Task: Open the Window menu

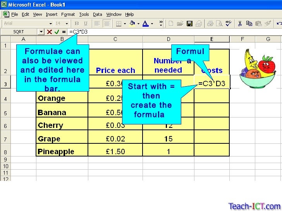Action: 113,14
